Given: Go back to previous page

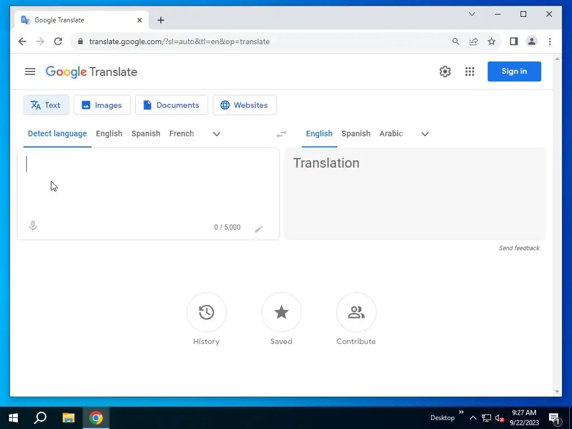Looking at the screenshot, I should click(22, 41).
